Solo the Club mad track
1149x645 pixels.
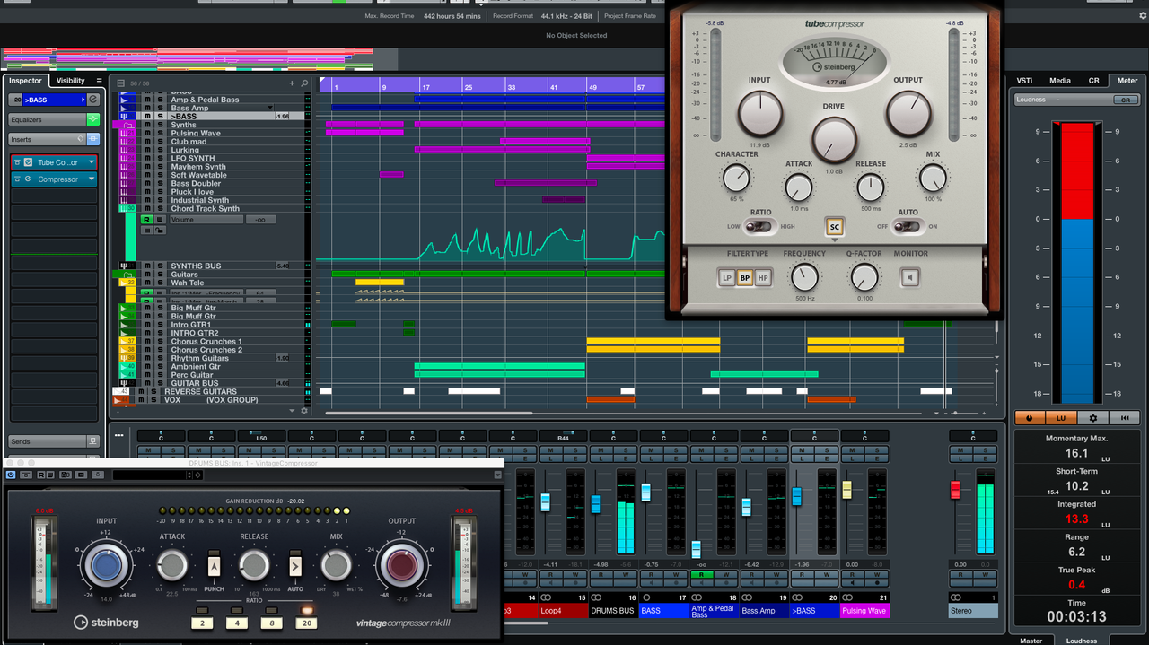pos(161,142)
